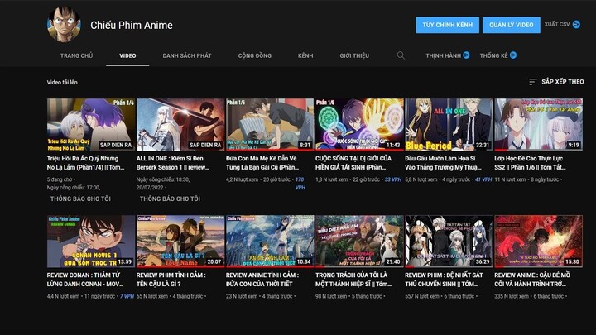Image resolution: width=596 pixels, height=335 pixels.
Task: Click the blue icon next to THỊNH HÀNH
Action: (x=466, y=55)
